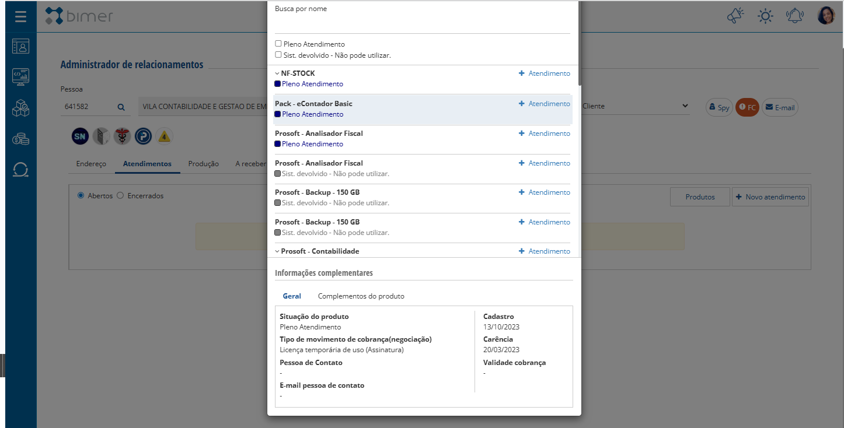This screenshot has width=844, height=428.
Task: Check the Sist. devolvido filter checkbox
Action: coord(278,55)
